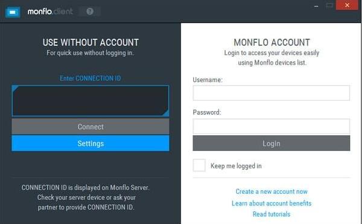Click the Username: label text
Image resolution: width=364 pixels, height=224 pixels.
coord(208,80)
